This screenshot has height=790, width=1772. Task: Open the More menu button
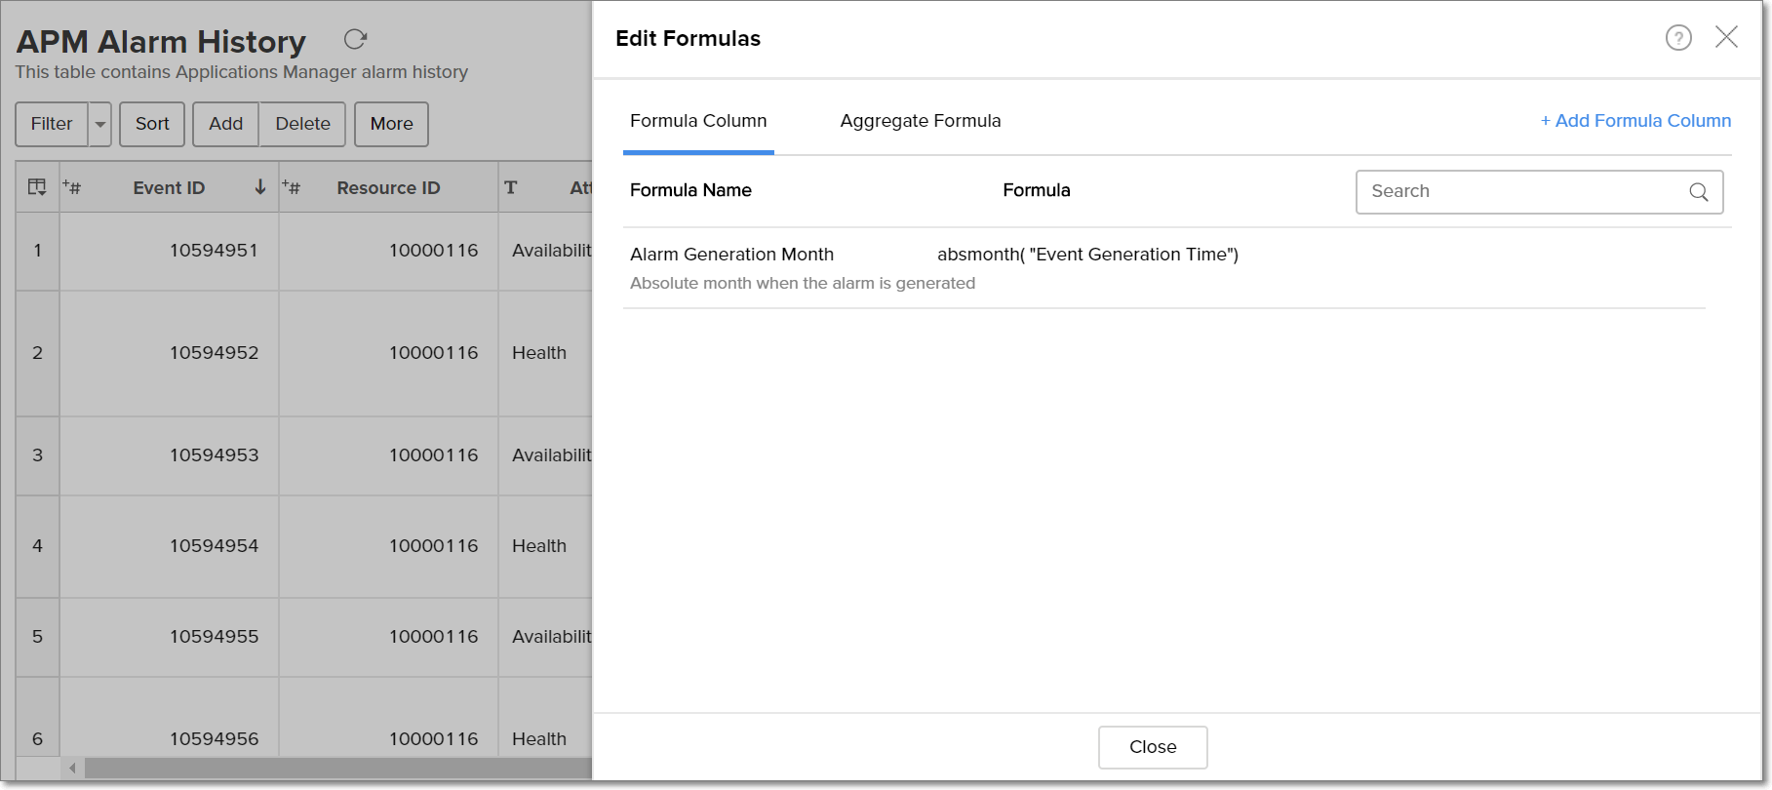click(x=391, y=124)
